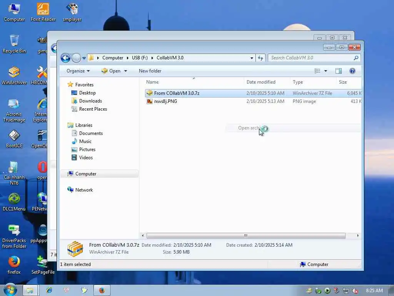This screenshot has height=296, width=394.
Task: Click the horizontal scrollbar right arrow
Action: tap(358, 235)
